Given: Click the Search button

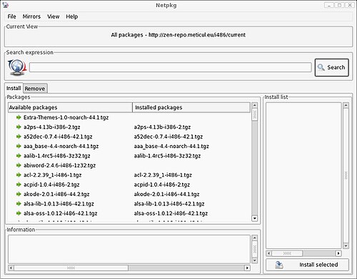Looking at the screenshot, I should pyautogui.click(x=332, y=67).
